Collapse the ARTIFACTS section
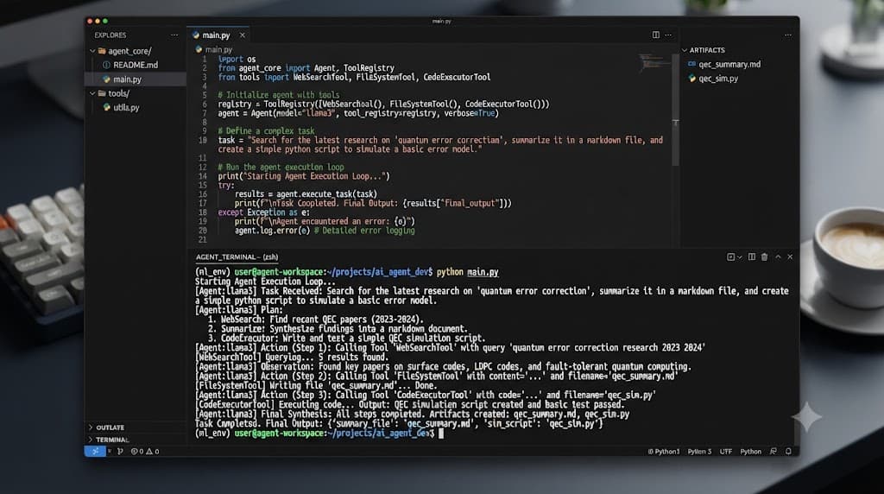Viewport: 884px width, 494px height. (685, 49)
